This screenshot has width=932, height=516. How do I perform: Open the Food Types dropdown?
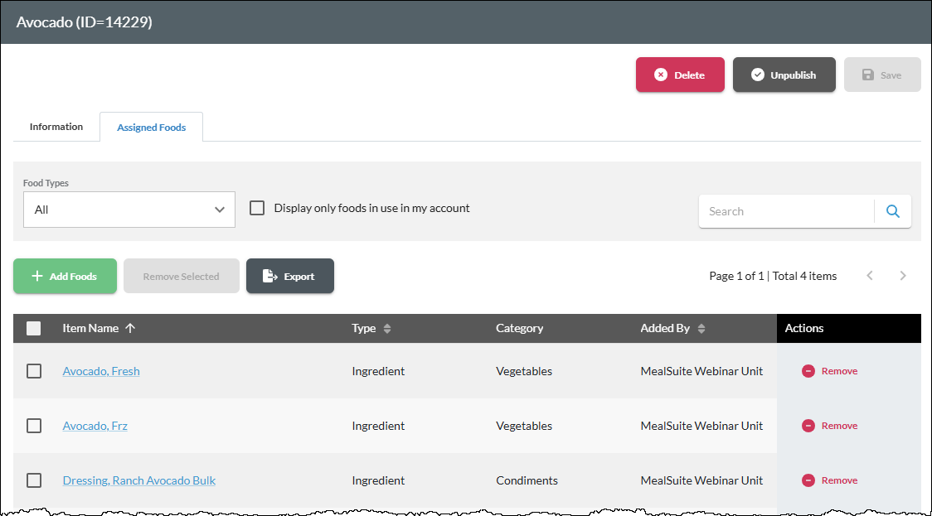[x=129, y=210]
